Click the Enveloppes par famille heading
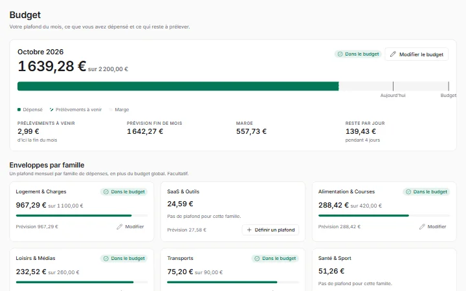Image resolution: width=466 pixels, height=291 pixels. coord(47,165)
